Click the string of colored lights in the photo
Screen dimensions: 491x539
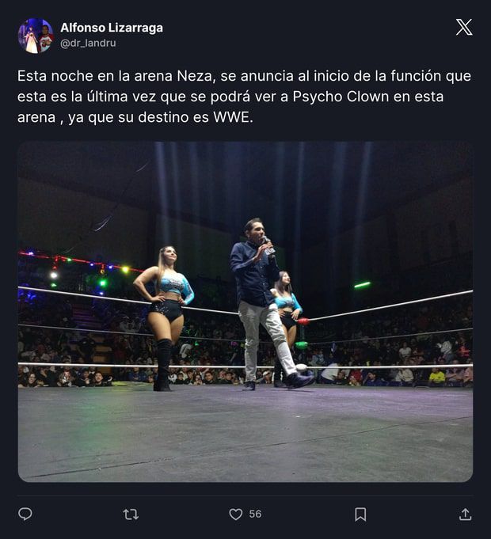tap(81, 267)
